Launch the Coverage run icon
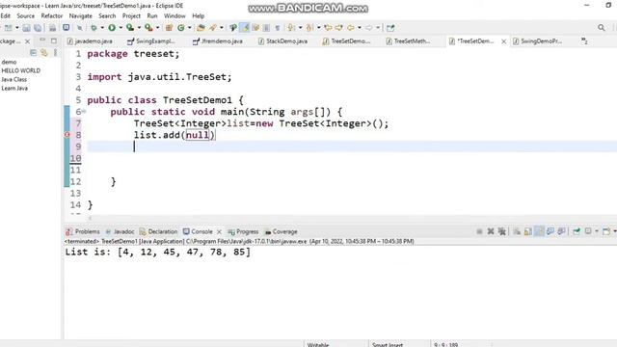Screen dimensions: 617x347 point(130,28)
